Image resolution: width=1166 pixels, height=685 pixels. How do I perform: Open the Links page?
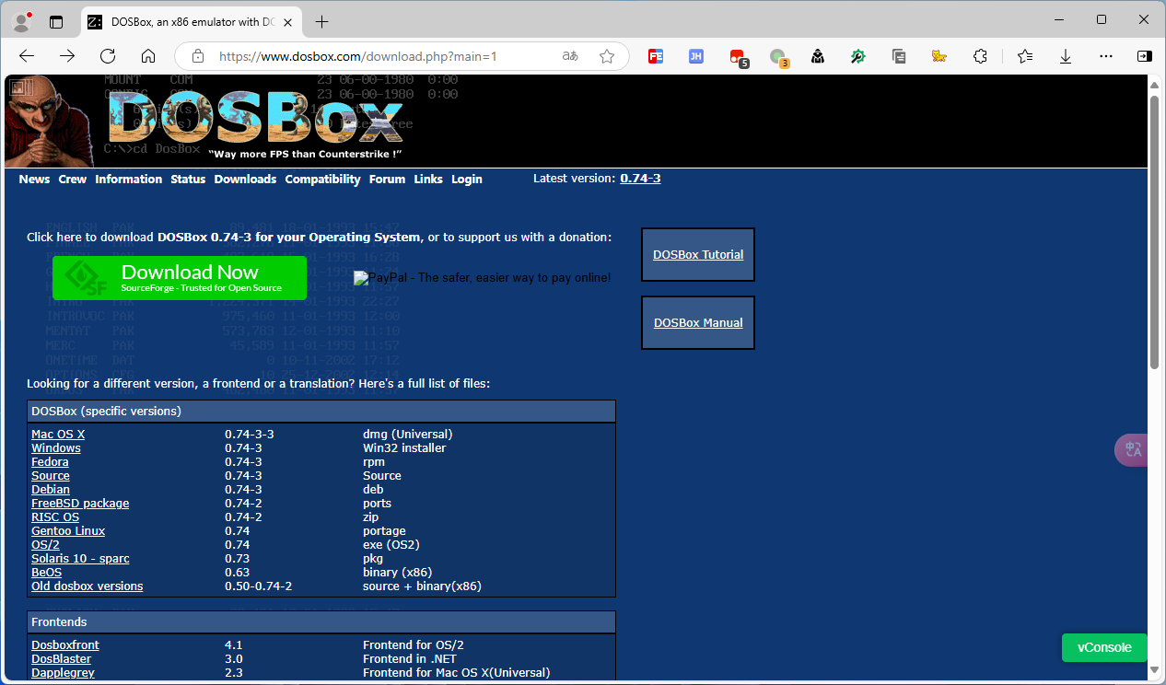coord(428,180)
